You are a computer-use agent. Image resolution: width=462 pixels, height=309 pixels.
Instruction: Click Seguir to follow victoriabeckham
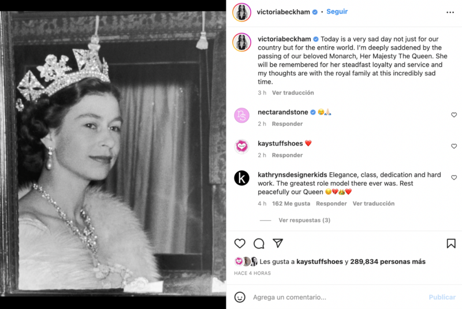point(337,12)
